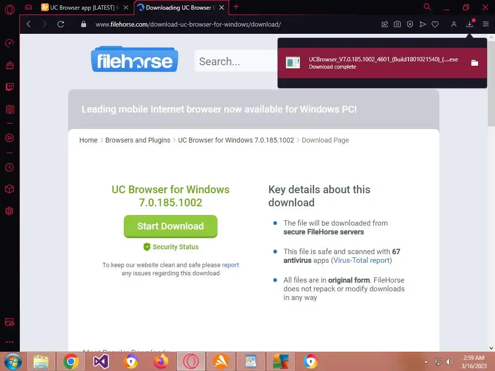Image resolution: width=495 pixels, height=371 pixels.
Task: Show downloaded file in folder
Action: click(x=475, y=63)
